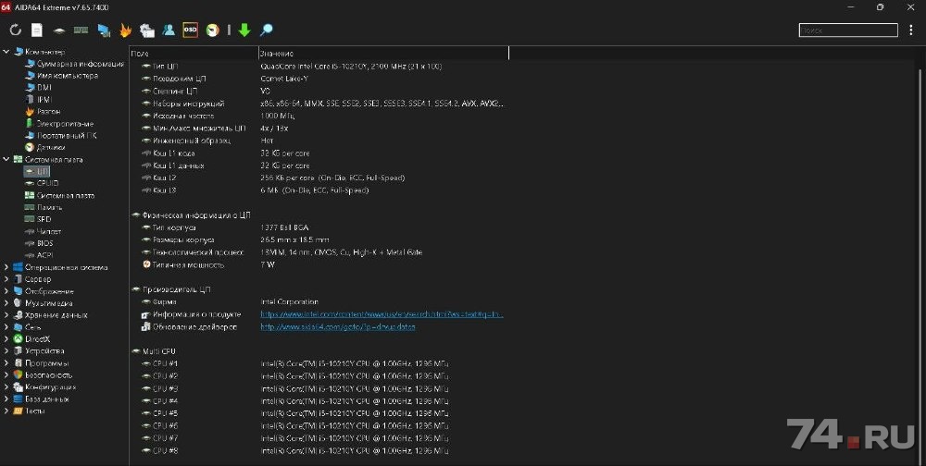926x466 pixels.
Task: Open the gear settings toolbar icon
Action: click(147, 31)
